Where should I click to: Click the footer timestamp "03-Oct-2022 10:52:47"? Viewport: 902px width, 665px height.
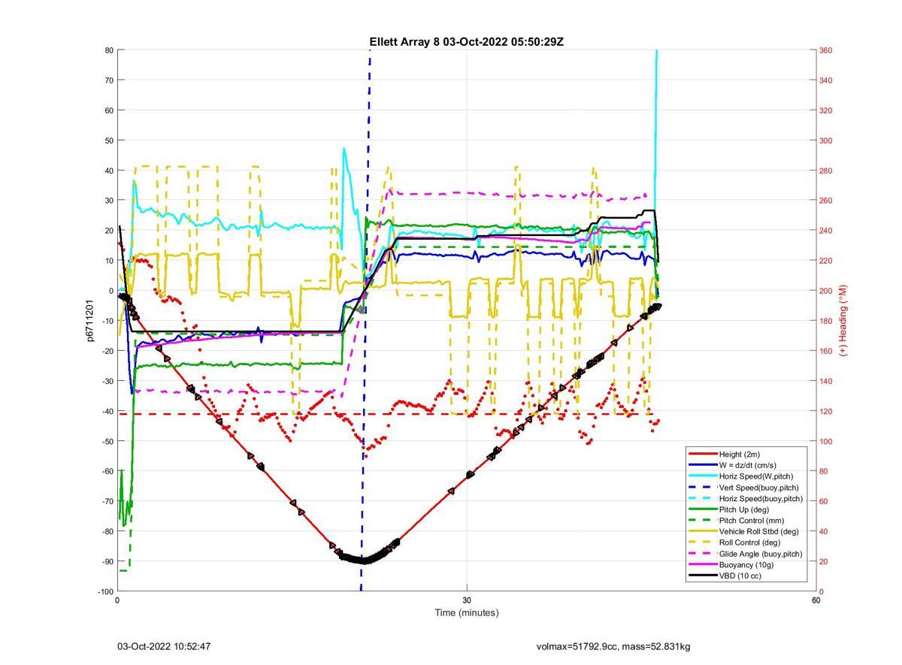[164, 646]
